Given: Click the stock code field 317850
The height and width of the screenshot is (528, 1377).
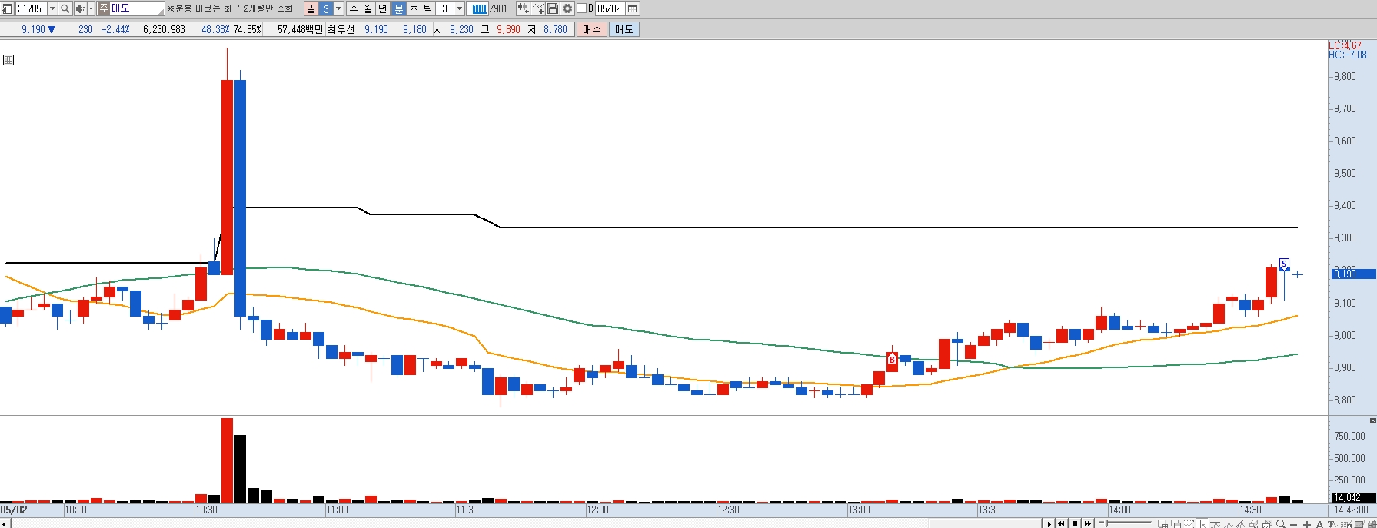Looking at the screenshot, I should [x=32, y=8].
